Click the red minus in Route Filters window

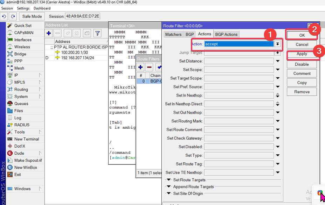click(x=149, y=67)
